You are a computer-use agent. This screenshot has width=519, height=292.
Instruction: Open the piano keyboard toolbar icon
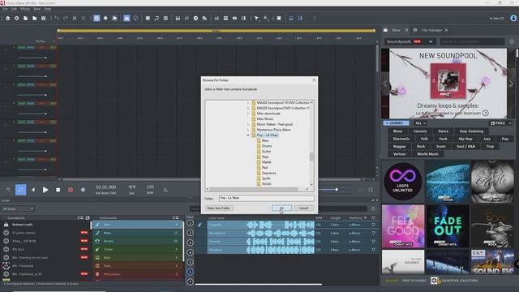178,18
